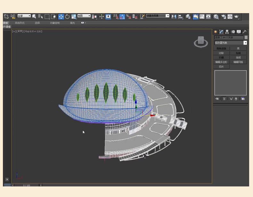253x197 pixels.
Task: Open the Material Editor icon
Action: (216, 16)
